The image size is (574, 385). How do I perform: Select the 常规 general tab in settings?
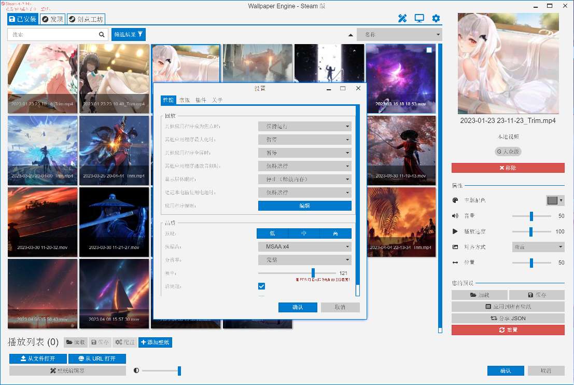point(185,100)
